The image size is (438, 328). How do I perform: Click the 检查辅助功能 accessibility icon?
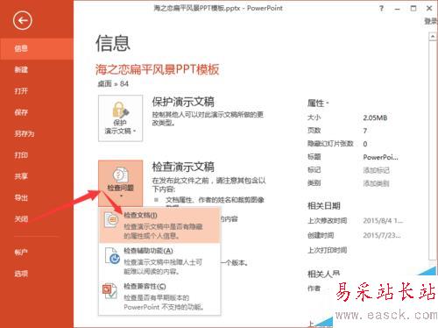(113, 256)
